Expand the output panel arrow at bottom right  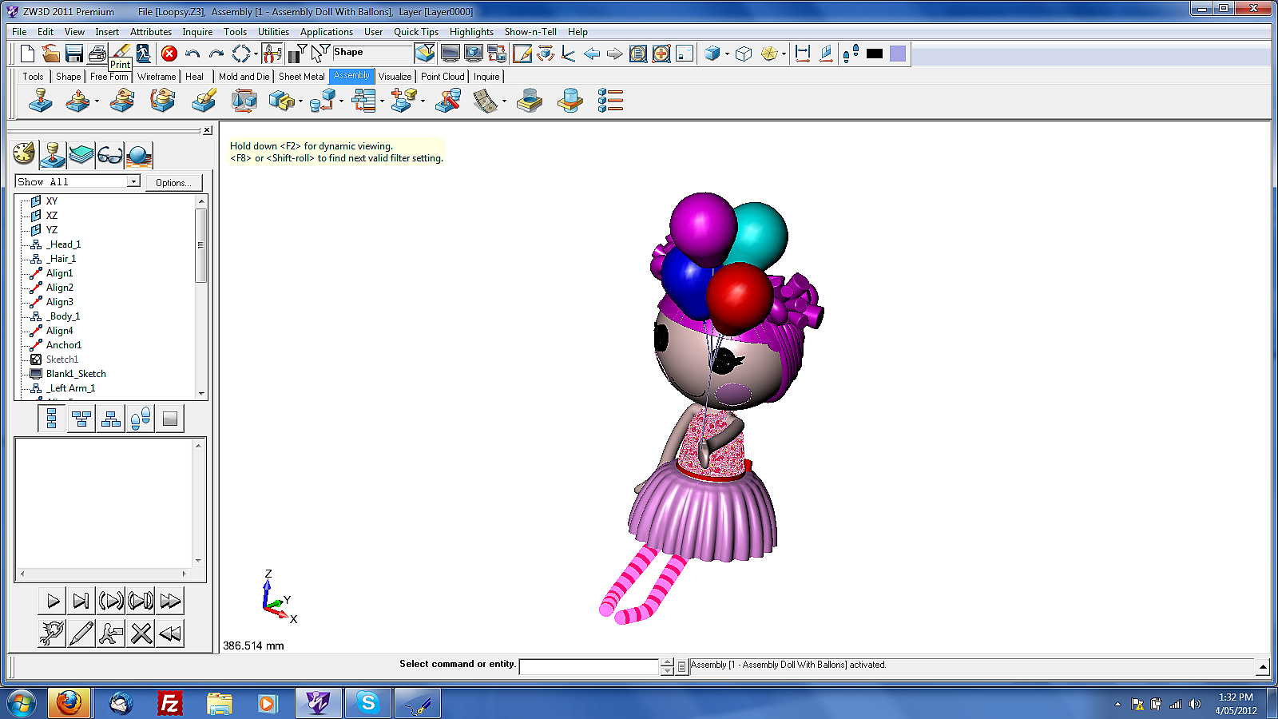[x=1263, y=666]
